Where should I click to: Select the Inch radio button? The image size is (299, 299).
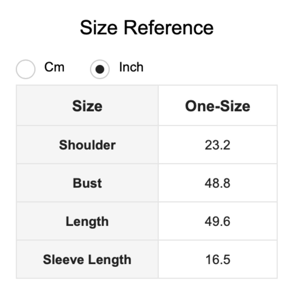(x=100, y=69)
